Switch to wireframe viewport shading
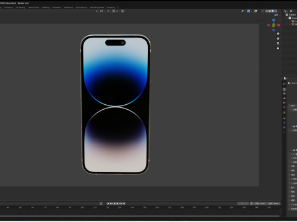The width and height of the screenshot is (297, 222). pyautogui.click(x=267, y=11)
